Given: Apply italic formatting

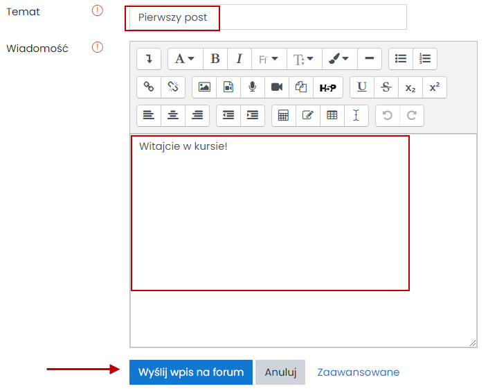Looking at the screenshot, I should tap(239, 59).
